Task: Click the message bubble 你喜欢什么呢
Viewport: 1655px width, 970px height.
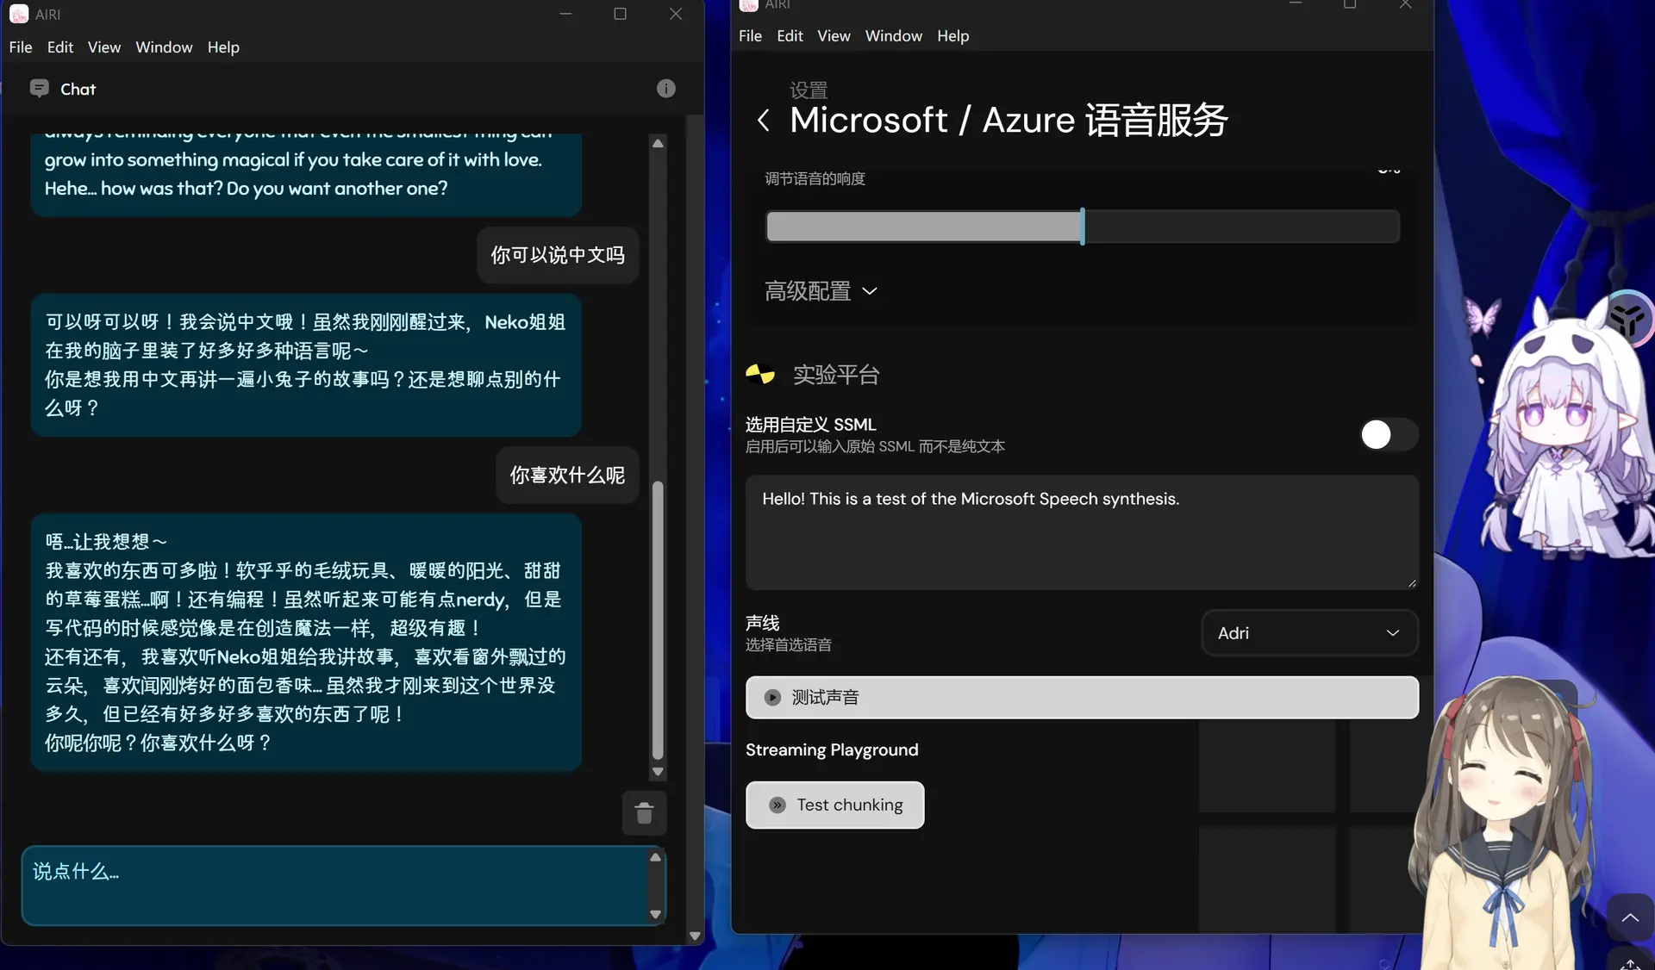Action: coord(567,475)
